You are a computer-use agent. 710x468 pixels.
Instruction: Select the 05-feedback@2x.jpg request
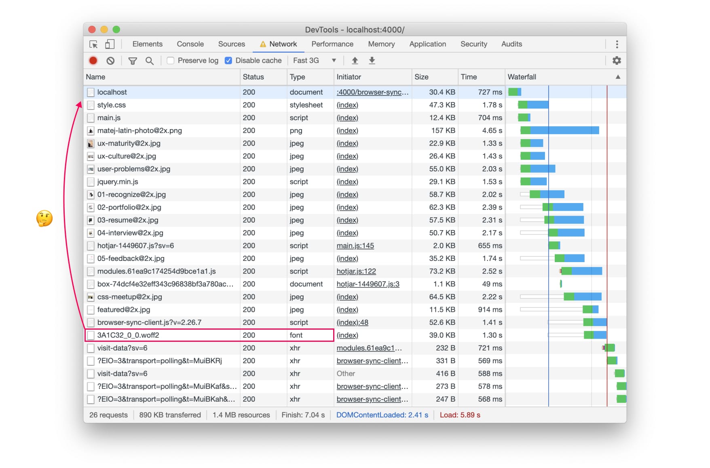[355, 258]
